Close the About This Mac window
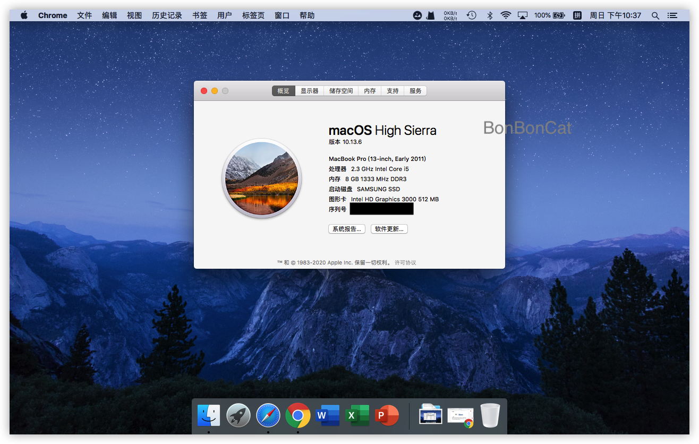This screenshot has width=699, height=444. tap(204, 91)
